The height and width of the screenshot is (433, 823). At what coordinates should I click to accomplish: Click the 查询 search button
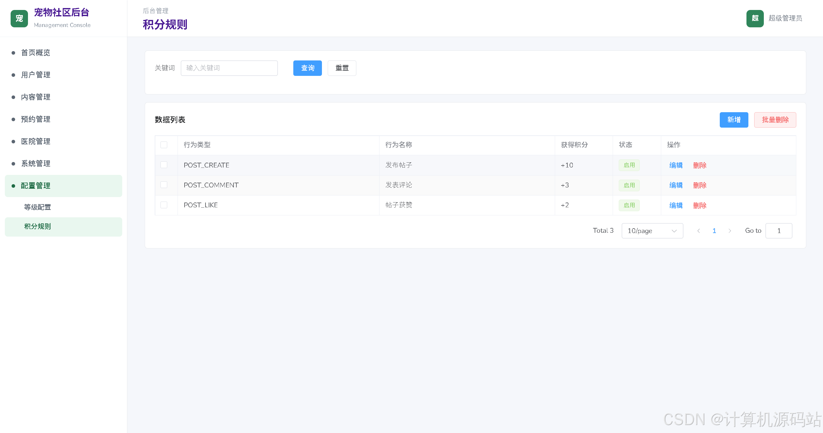[x=307, y=68]
